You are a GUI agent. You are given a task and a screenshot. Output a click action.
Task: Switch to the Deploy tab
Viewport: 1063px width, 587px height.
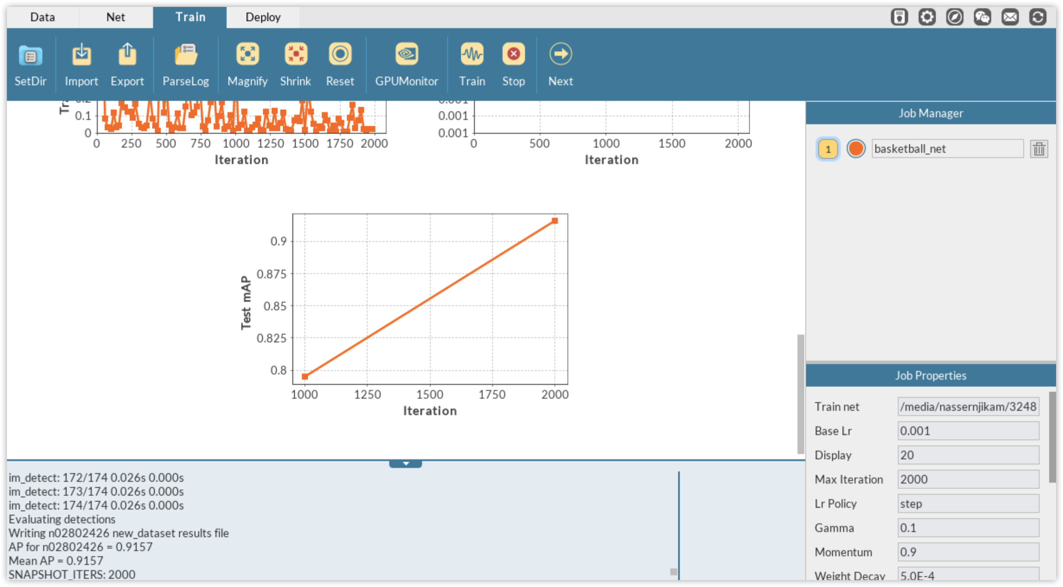point(263,17)
